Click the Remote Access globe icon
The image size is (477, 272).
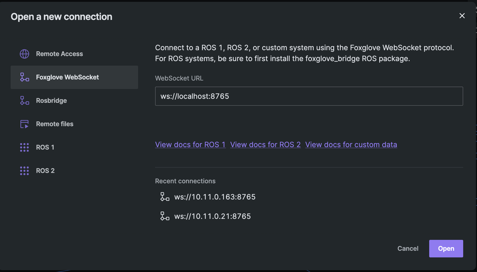coord(24,54)
